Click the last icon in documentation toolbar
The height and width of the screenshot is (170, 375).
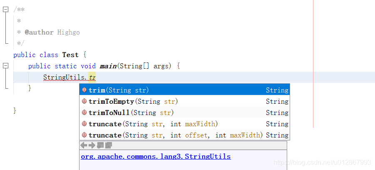(x=109, y=145)
